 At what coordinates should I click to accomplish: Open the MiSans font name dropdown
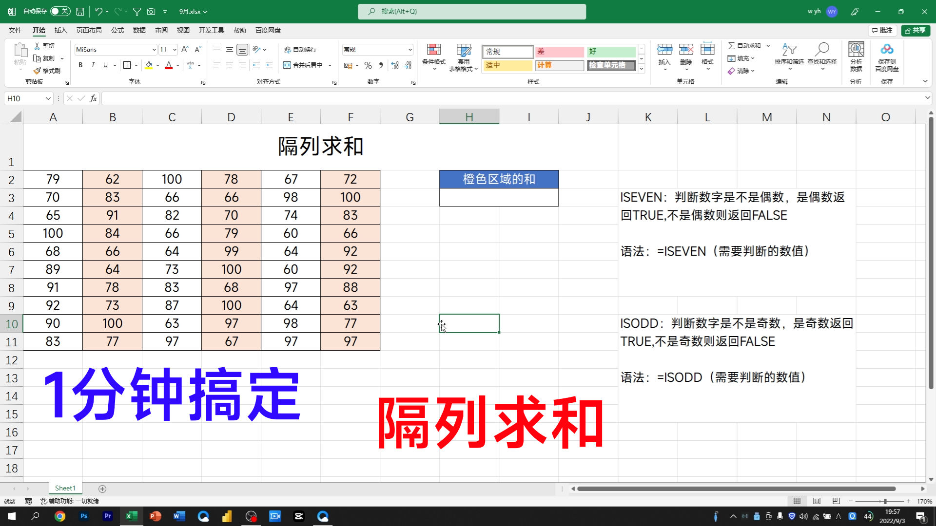[154, 50]
